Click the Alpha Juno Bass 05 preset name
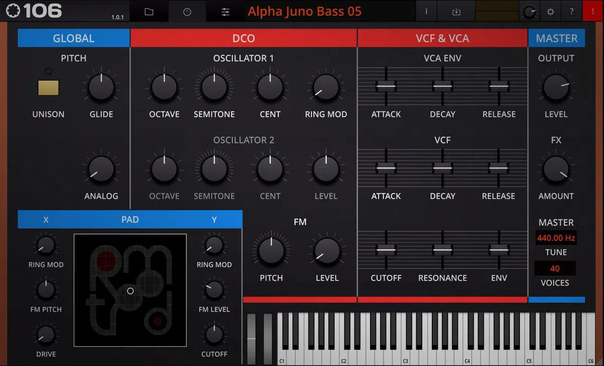Viewport: 604px width, 366px height. pos(305,12)
